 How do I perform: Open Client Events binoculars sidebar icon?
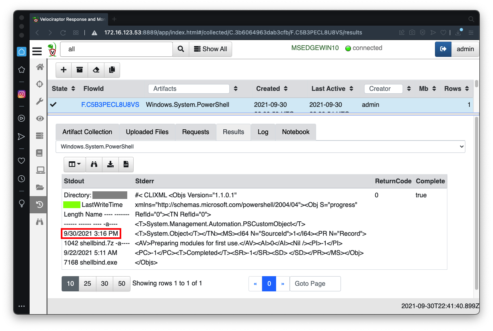[40, 222]
